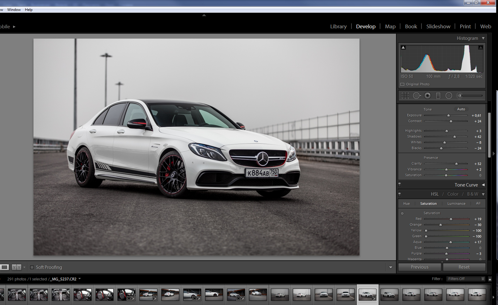Open the Slideshow module

tap(438, 26)
